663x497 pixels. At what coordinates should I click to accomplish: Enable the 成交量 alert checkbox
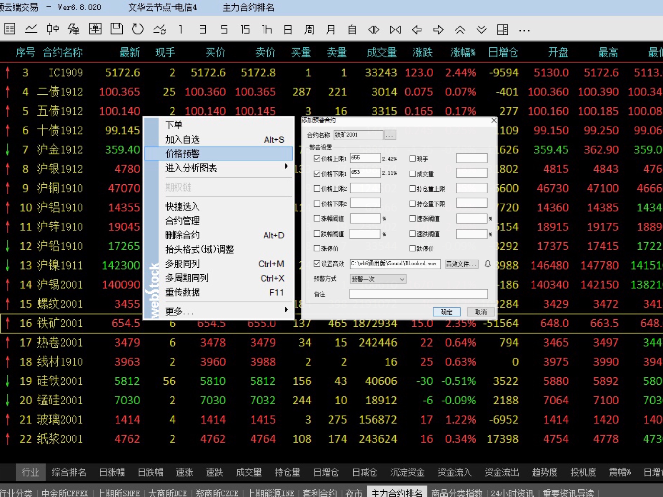[412, 174]
